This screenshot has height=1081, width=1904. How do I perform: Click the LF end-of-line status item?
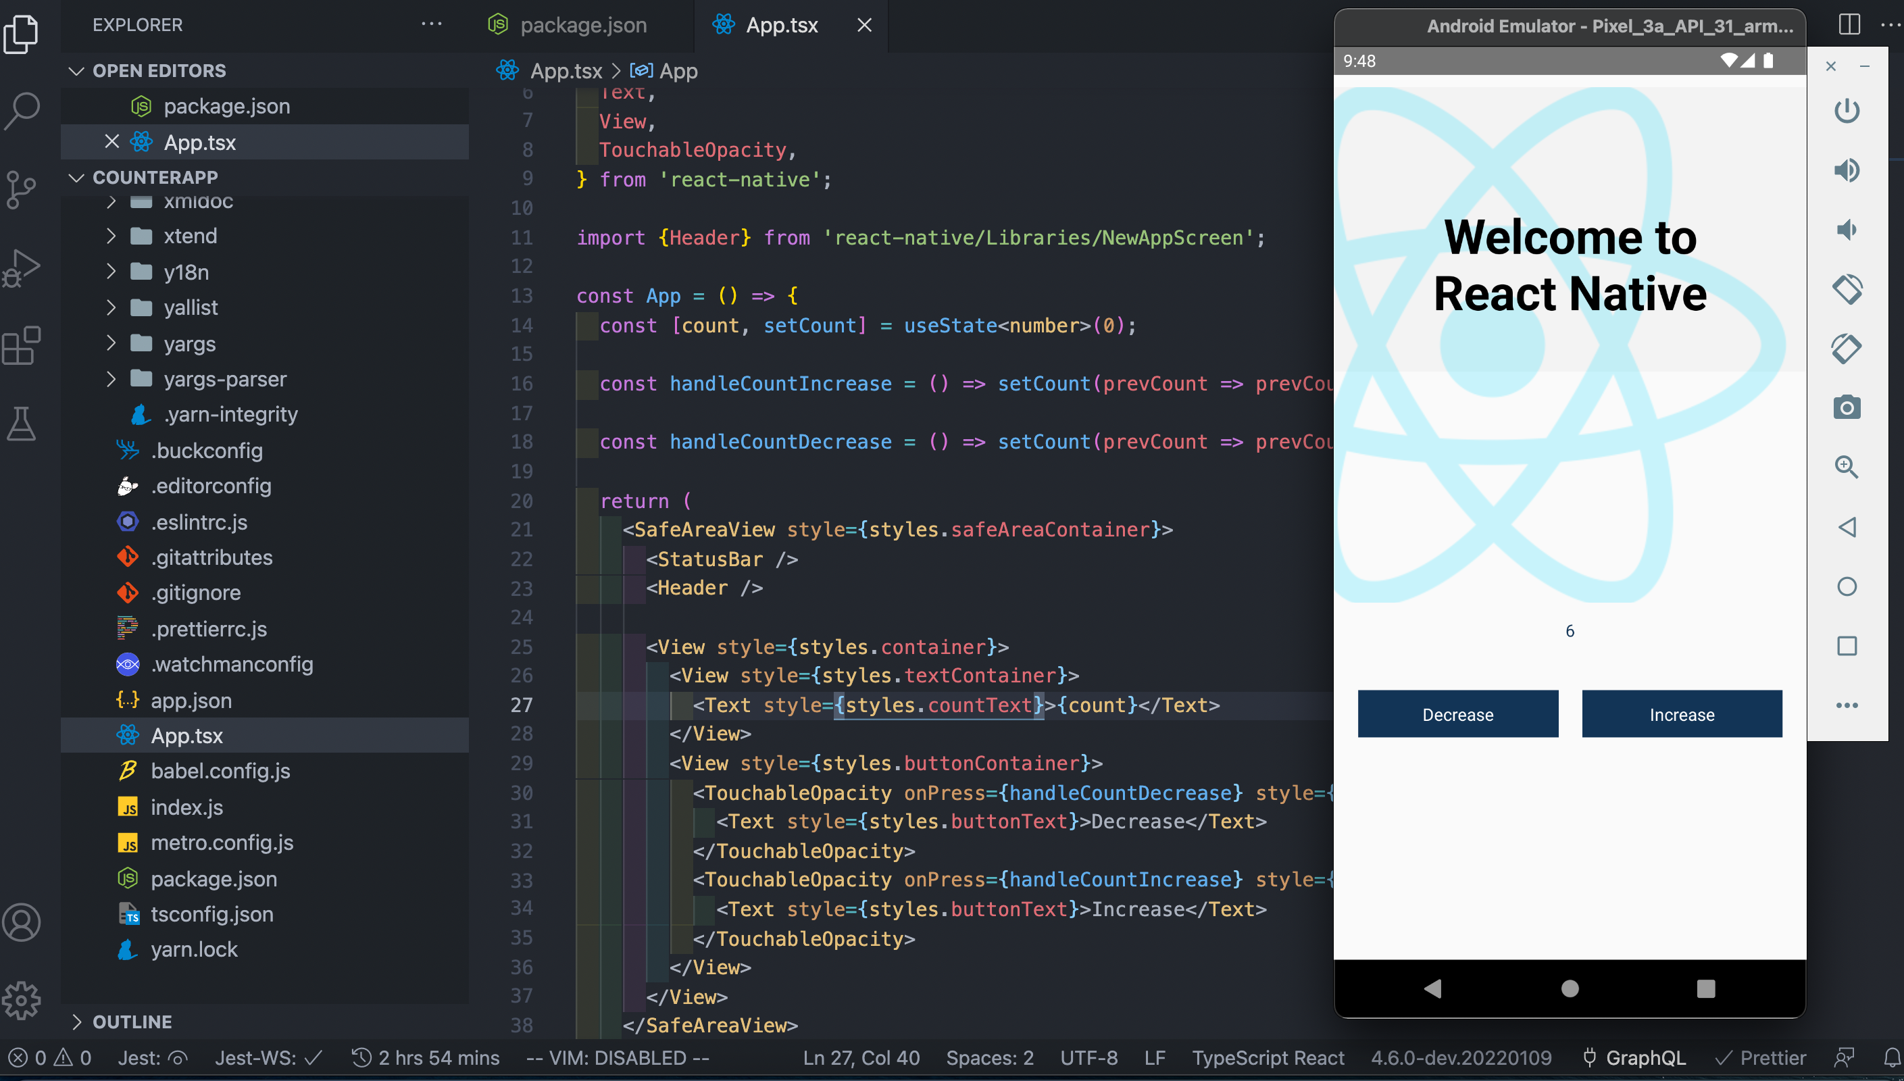click(1154, 1057)
